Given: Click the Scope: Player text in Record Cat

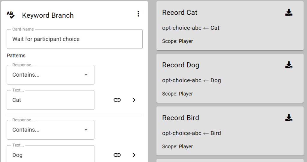Looking at the screenshot, I should point(177,41).
